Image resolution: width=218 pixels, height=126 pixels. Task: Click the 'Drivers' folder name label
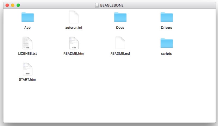(166, 28)
